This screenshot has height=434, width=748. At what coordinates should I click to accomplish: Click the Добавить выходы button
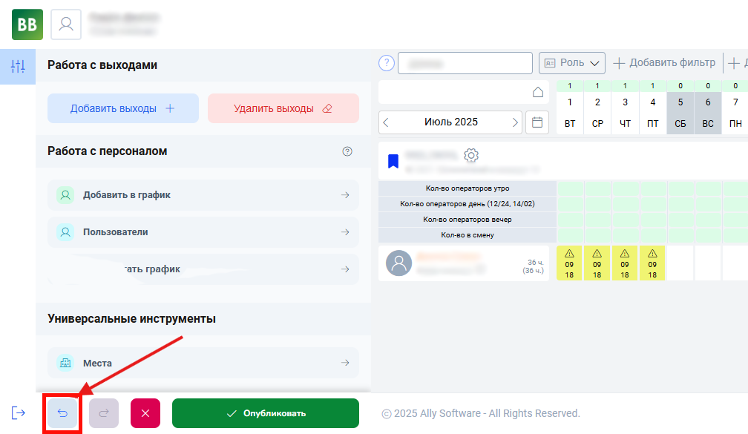(123, 108)
